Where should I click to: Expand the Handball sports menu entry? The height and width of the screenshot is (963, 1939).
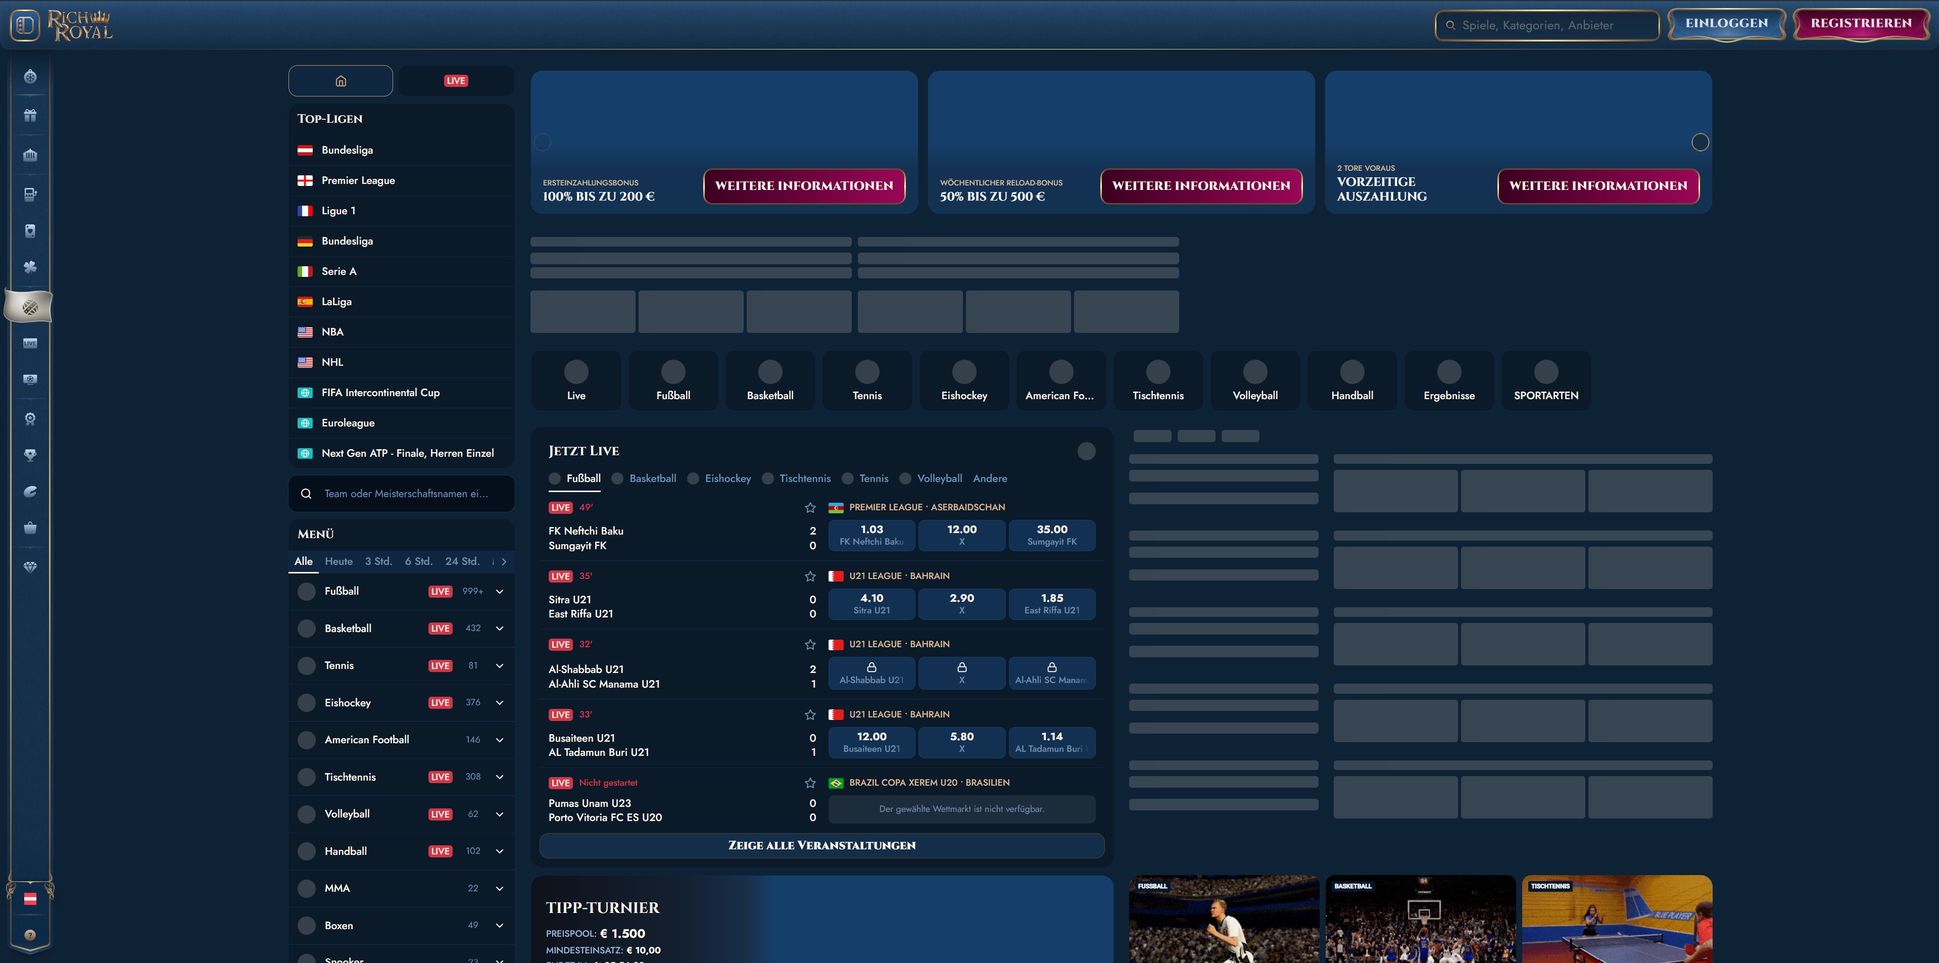point(499,851)
